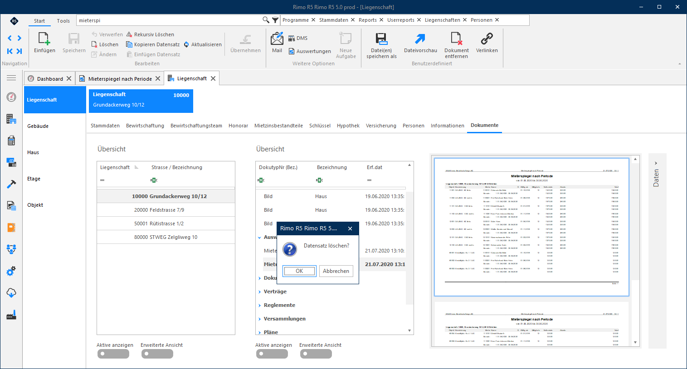This screenshot has width=687, height=369.
Task: Expand the Reglemente group
Action: click(x=260, y=306)
